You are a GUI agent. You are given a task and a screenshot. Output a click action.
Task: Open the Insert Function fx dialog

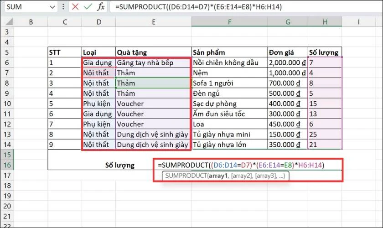pos(101,6)
